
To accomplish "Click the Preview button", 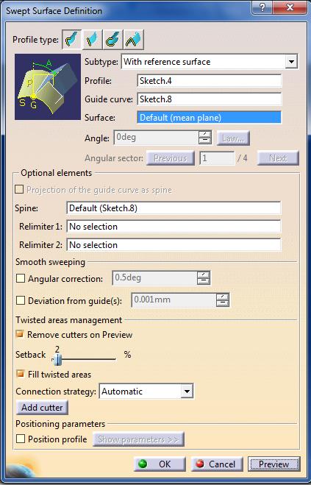I will click(274, 464).
